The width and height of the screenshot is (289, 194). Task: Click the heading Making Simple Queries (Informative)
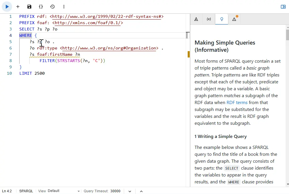(x=225, y=46)
